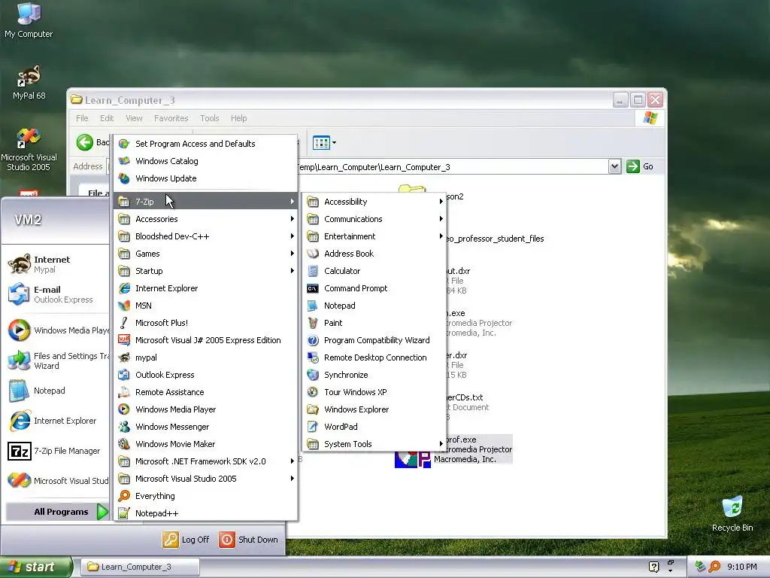Open the View menu in Explorer window
The image size is (770, 578).
coord(134,118)
